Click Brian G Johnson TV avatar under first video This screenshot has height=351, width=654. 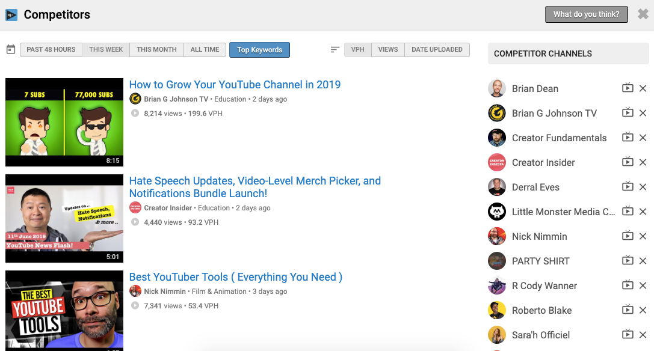pyautogui.click(x=135, y=99)
